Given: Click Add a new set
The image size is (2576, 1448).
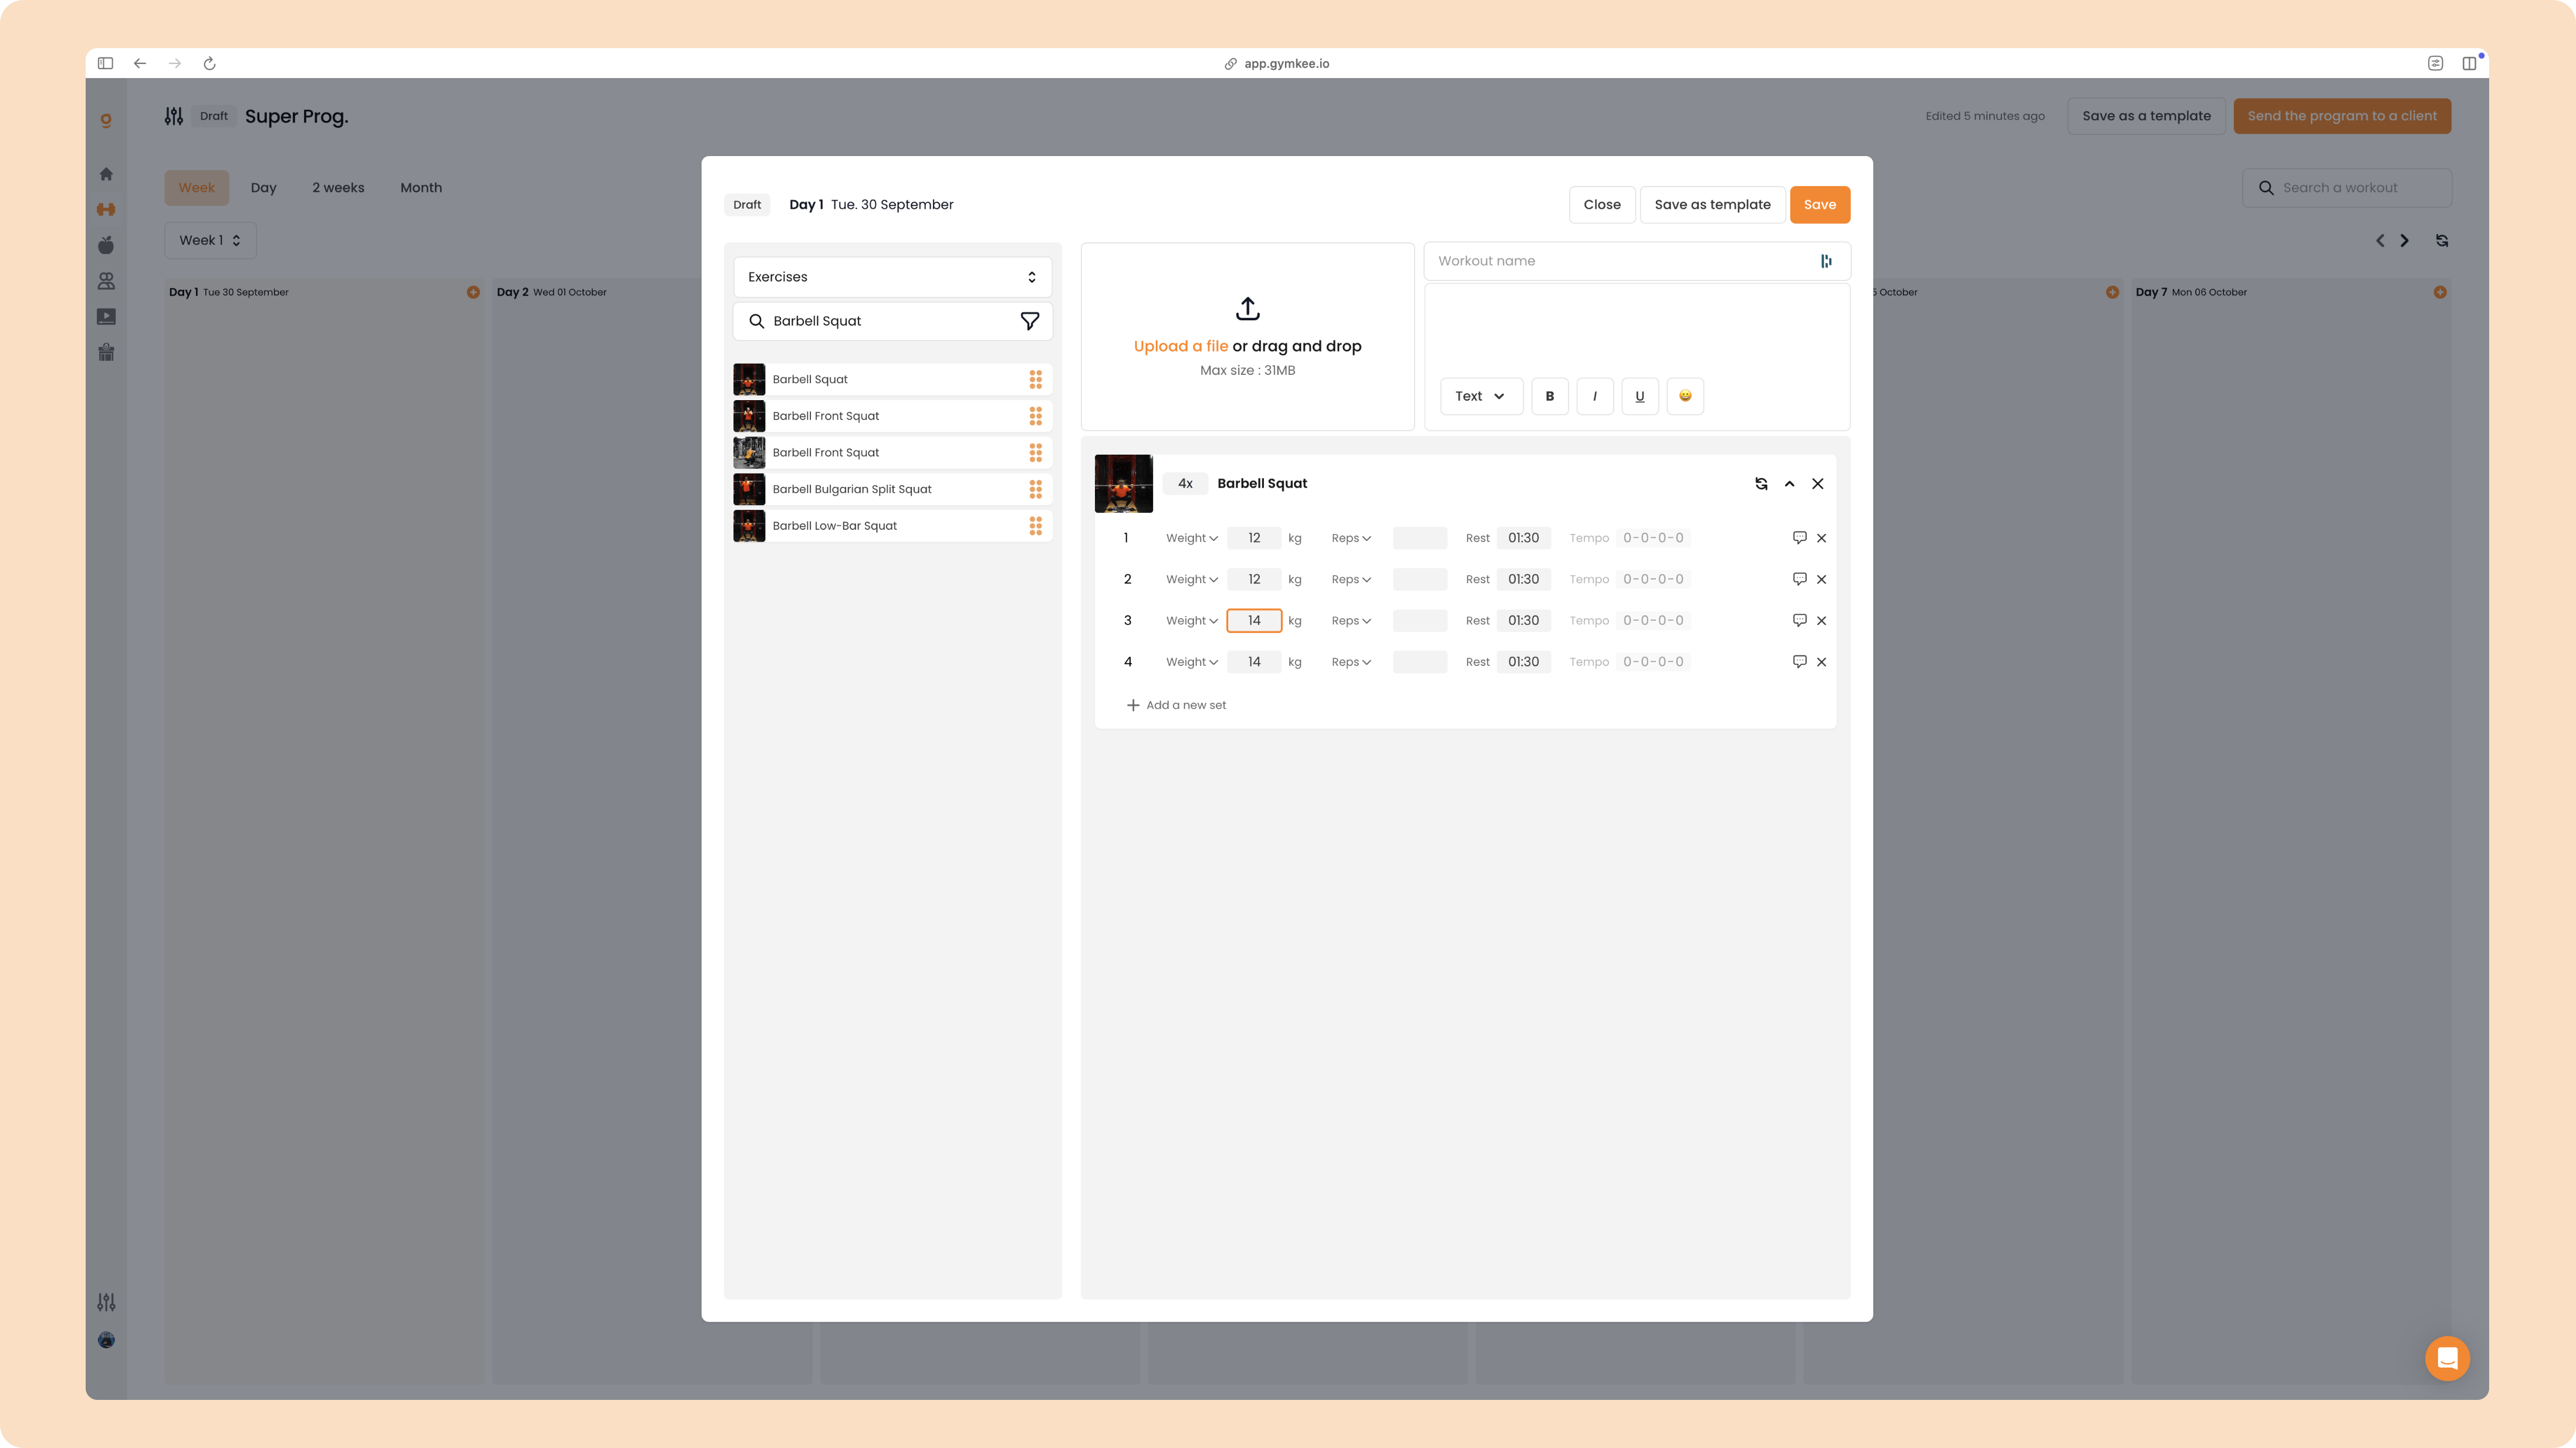Looking at the screenshot, I should point(1176,706).
